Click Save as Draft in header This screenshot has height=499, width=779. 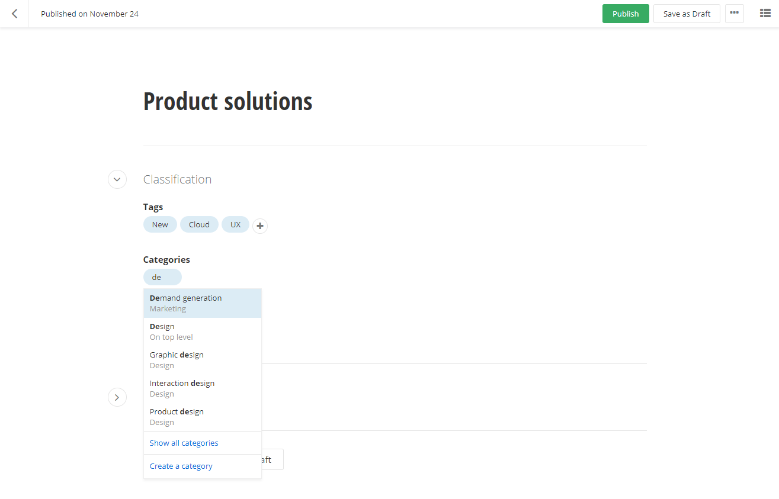pyautogui.click(x=686, y=14)
